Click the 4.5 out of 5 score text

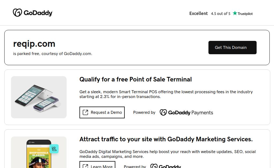[220, 14]
